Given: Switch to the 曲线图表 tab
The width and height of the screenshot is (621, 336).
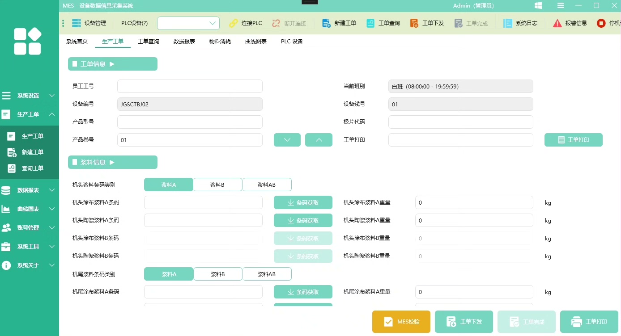Looking at the screenshot, I should [255, 42].
